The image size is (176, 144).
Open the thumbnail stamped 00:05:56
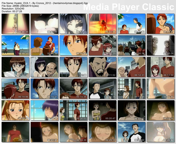[45, 45]
